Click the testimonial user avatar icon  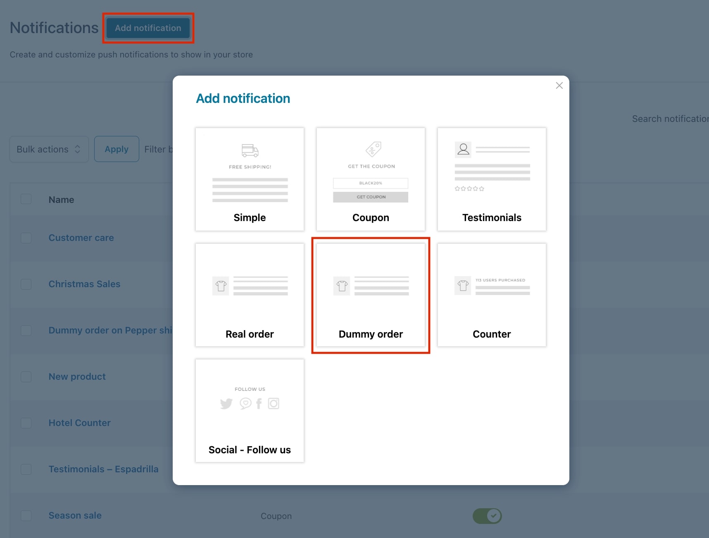[463, 150]
